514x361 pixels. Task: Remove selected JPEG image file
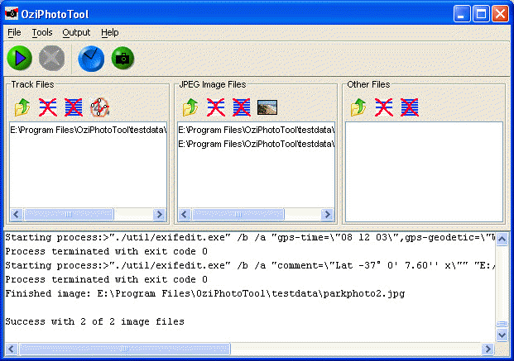pos(216,107)
